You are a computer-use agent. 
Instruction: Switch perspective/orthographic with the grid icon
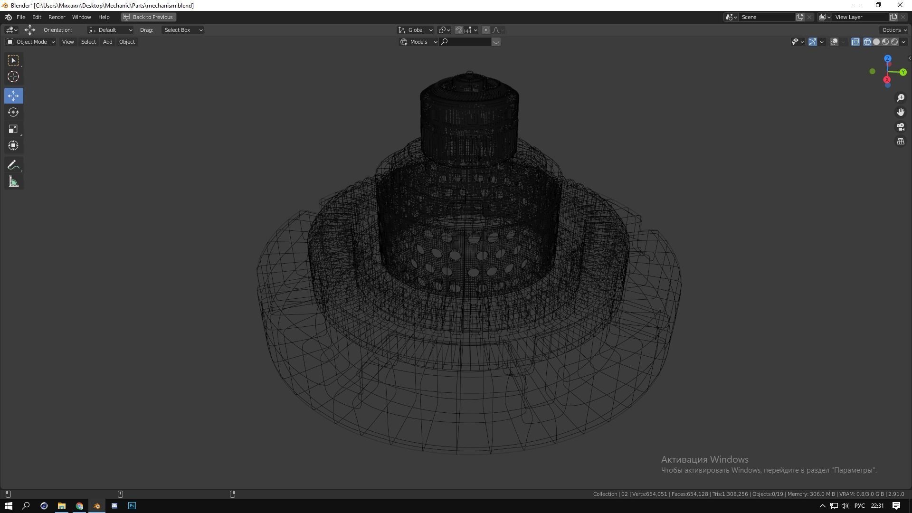pos(900,142)
